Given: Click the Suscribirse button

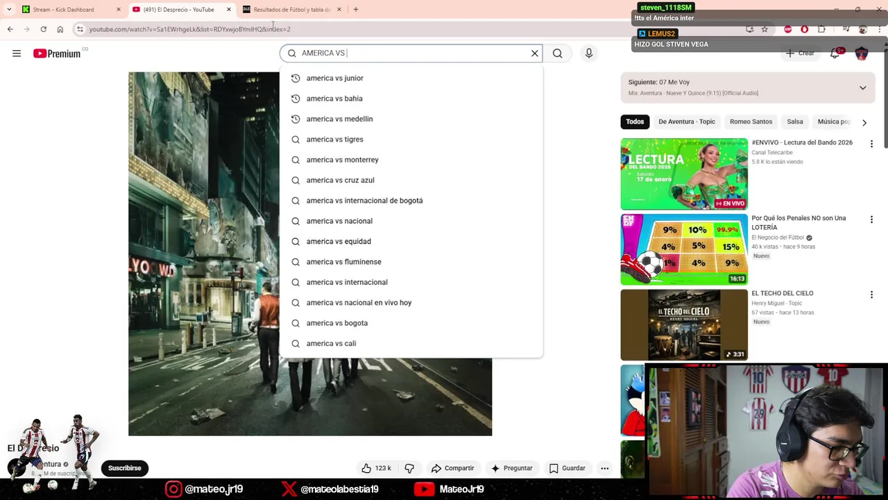Looking at the screenshot, I should [x=124, y=468].
